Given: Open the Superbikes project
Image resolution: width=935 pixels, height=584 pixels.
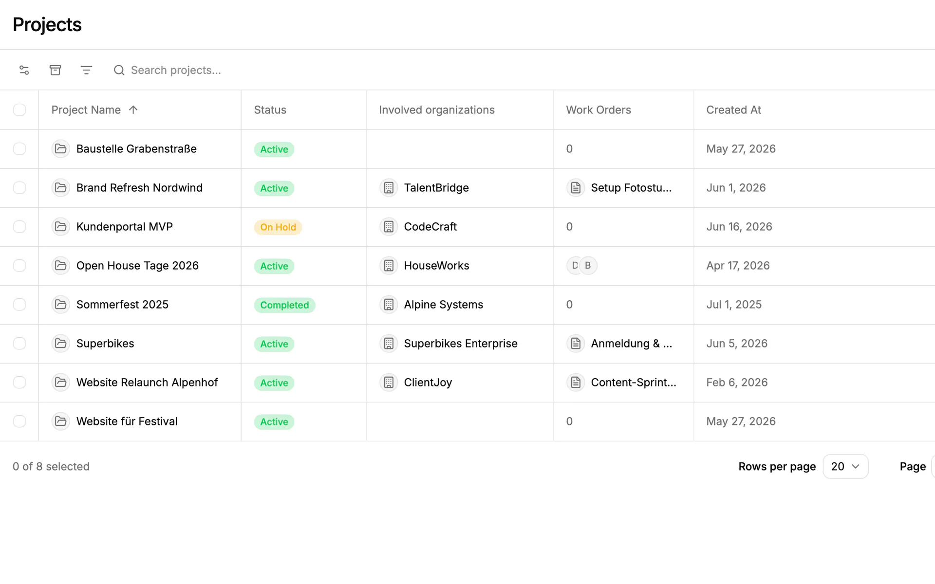Looking at the screenshot, I should [105, 343].
